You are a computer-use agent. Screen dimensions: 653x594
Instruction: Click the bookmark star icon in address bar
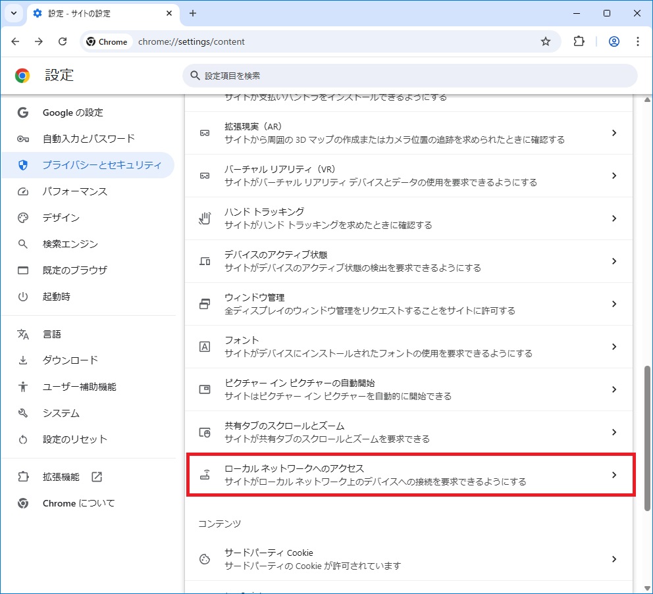pyautogui.click(x=545, y=41)
